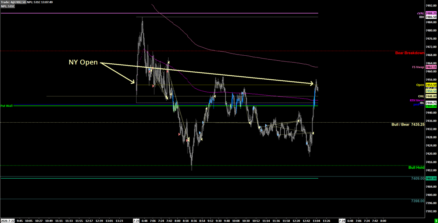The width and height of the screenshot is (438, 223).
Task: Click the 13:23 time label on the time axis
Action: [x=119, y=220]
